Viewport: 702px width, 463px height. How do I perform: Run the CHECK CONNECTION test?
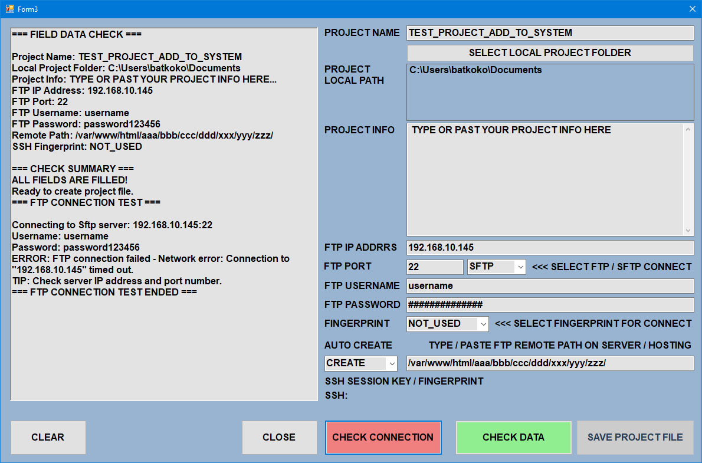point(383,437)
